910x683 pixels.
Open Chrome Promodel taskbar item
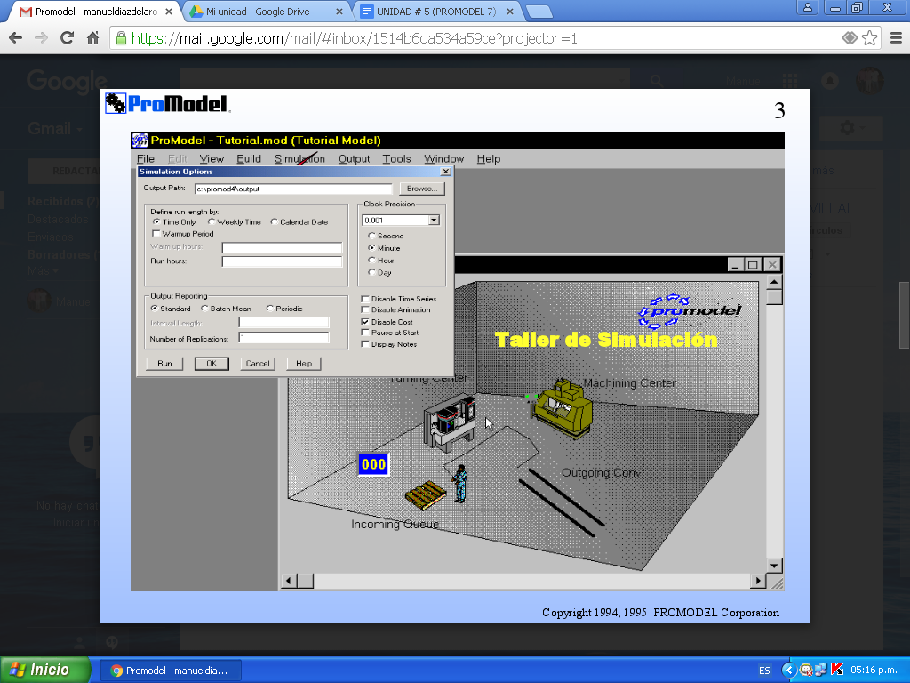coord(170,671)
